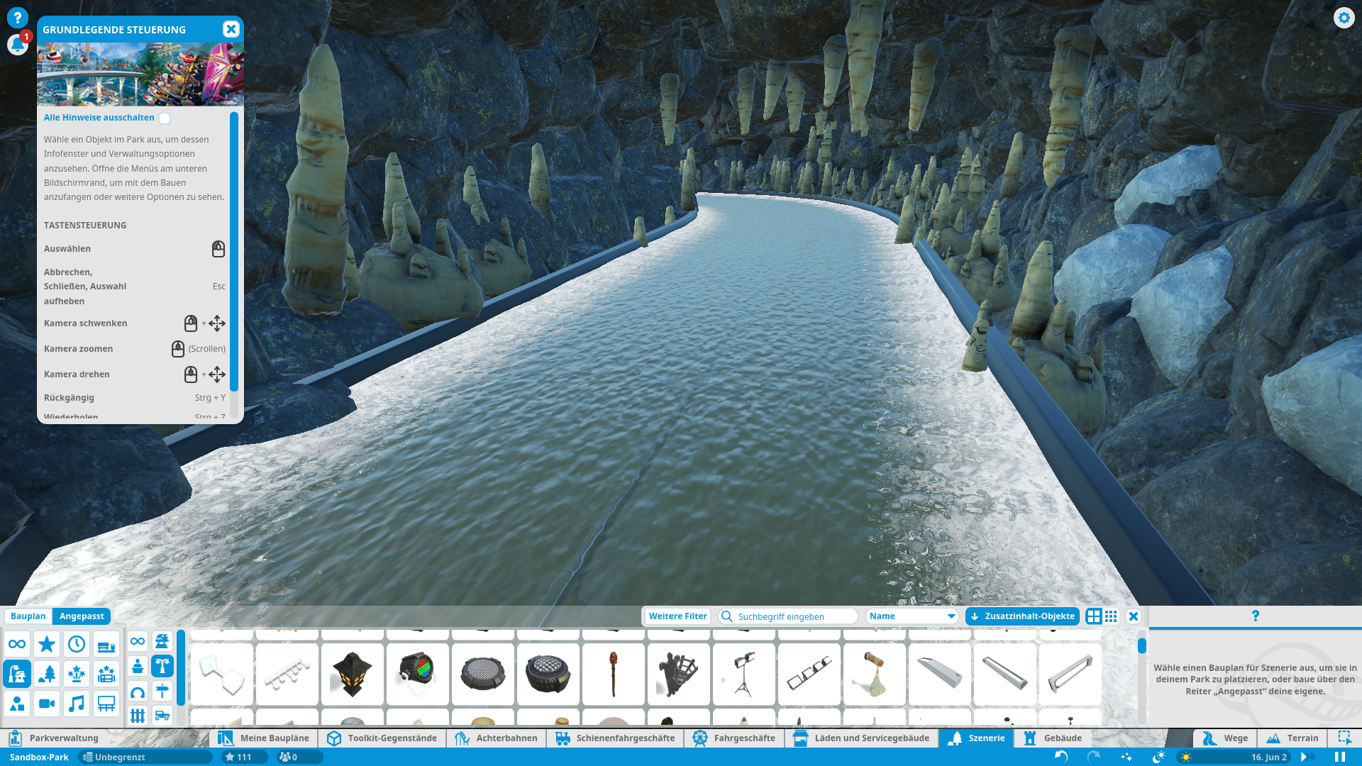Select the fence subcategory icon
This screenshot has height=766, width=1362.
[x=138, y=716]
